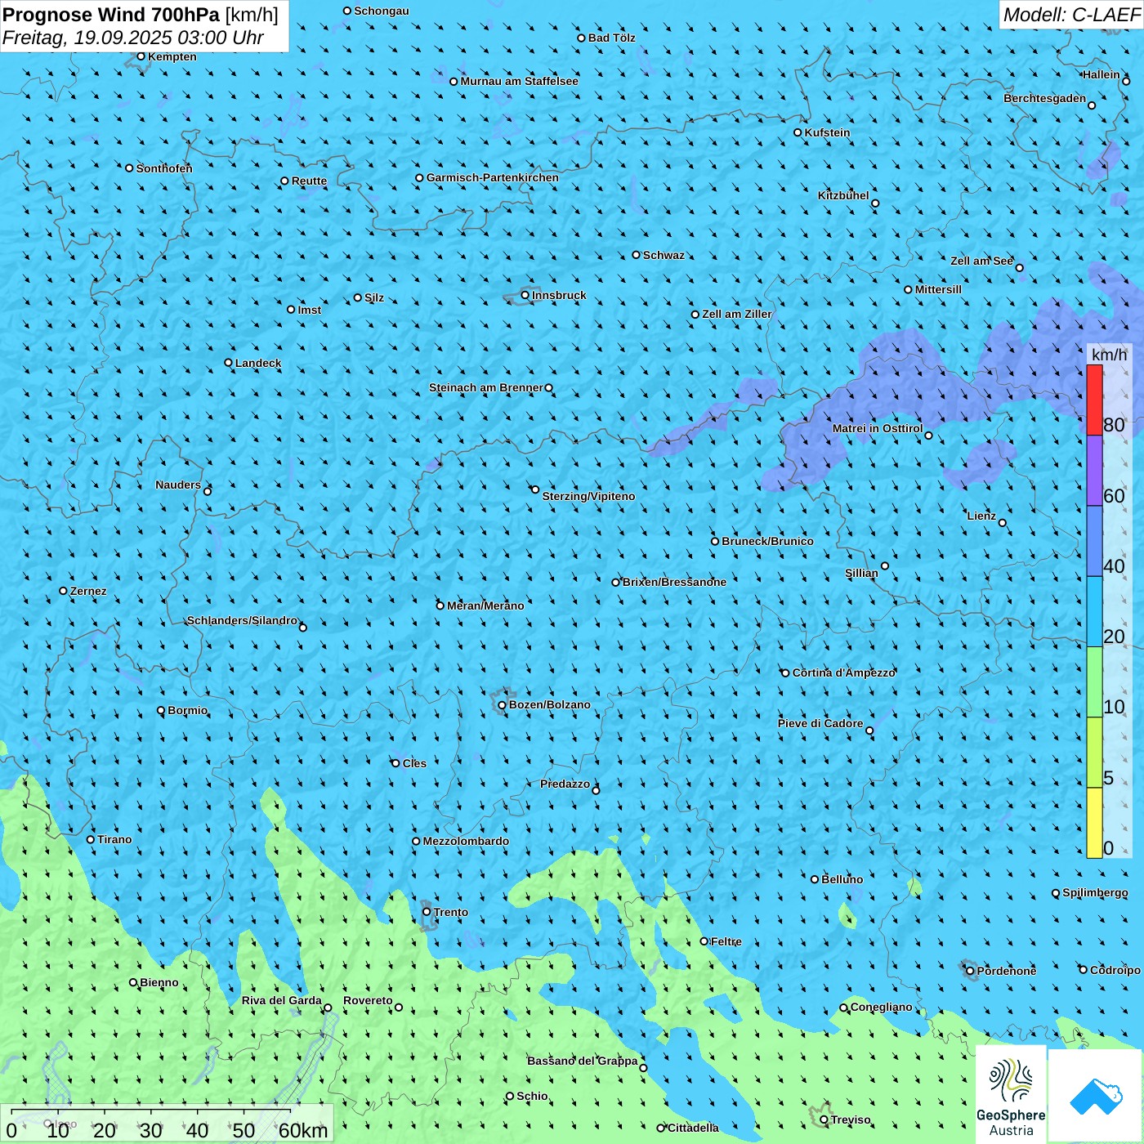The image size is (1144, 1144).
Task: Click the Lienz city marker circle
Action: (1003, 523)
